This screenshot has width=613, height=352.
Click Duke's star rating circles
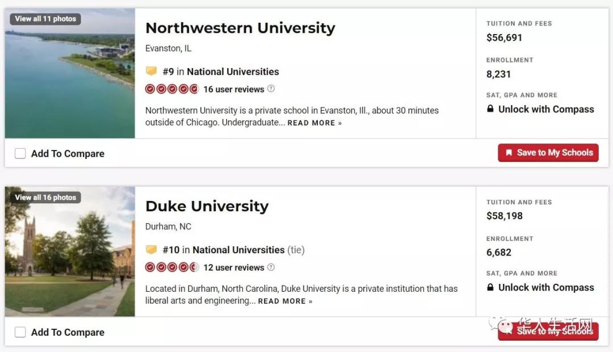coord(172,267)
